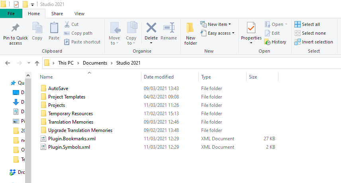The height and width of the screenshot is (183, 341).
Task: Open the File menu tab
Action: click(x=11, y=14)
